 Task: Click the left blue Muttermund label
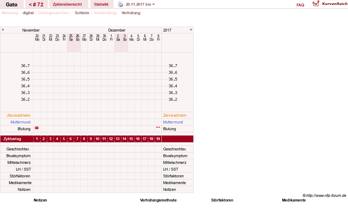(21, 122)
